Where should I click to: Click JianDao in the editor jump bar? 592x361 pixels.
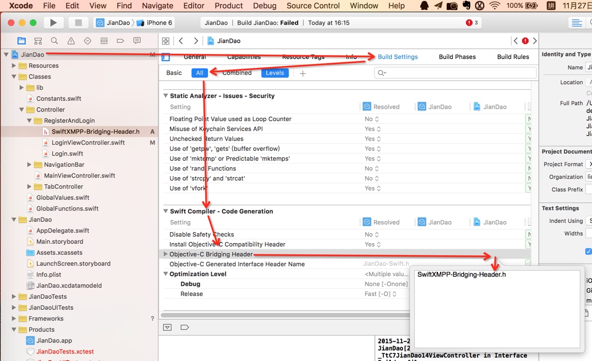coord(224,41)
